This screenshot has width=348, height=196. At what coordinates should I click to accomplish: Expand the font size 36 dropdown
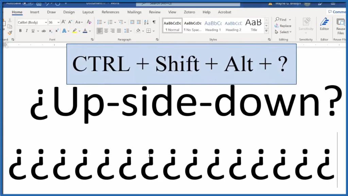click(58, 22)
